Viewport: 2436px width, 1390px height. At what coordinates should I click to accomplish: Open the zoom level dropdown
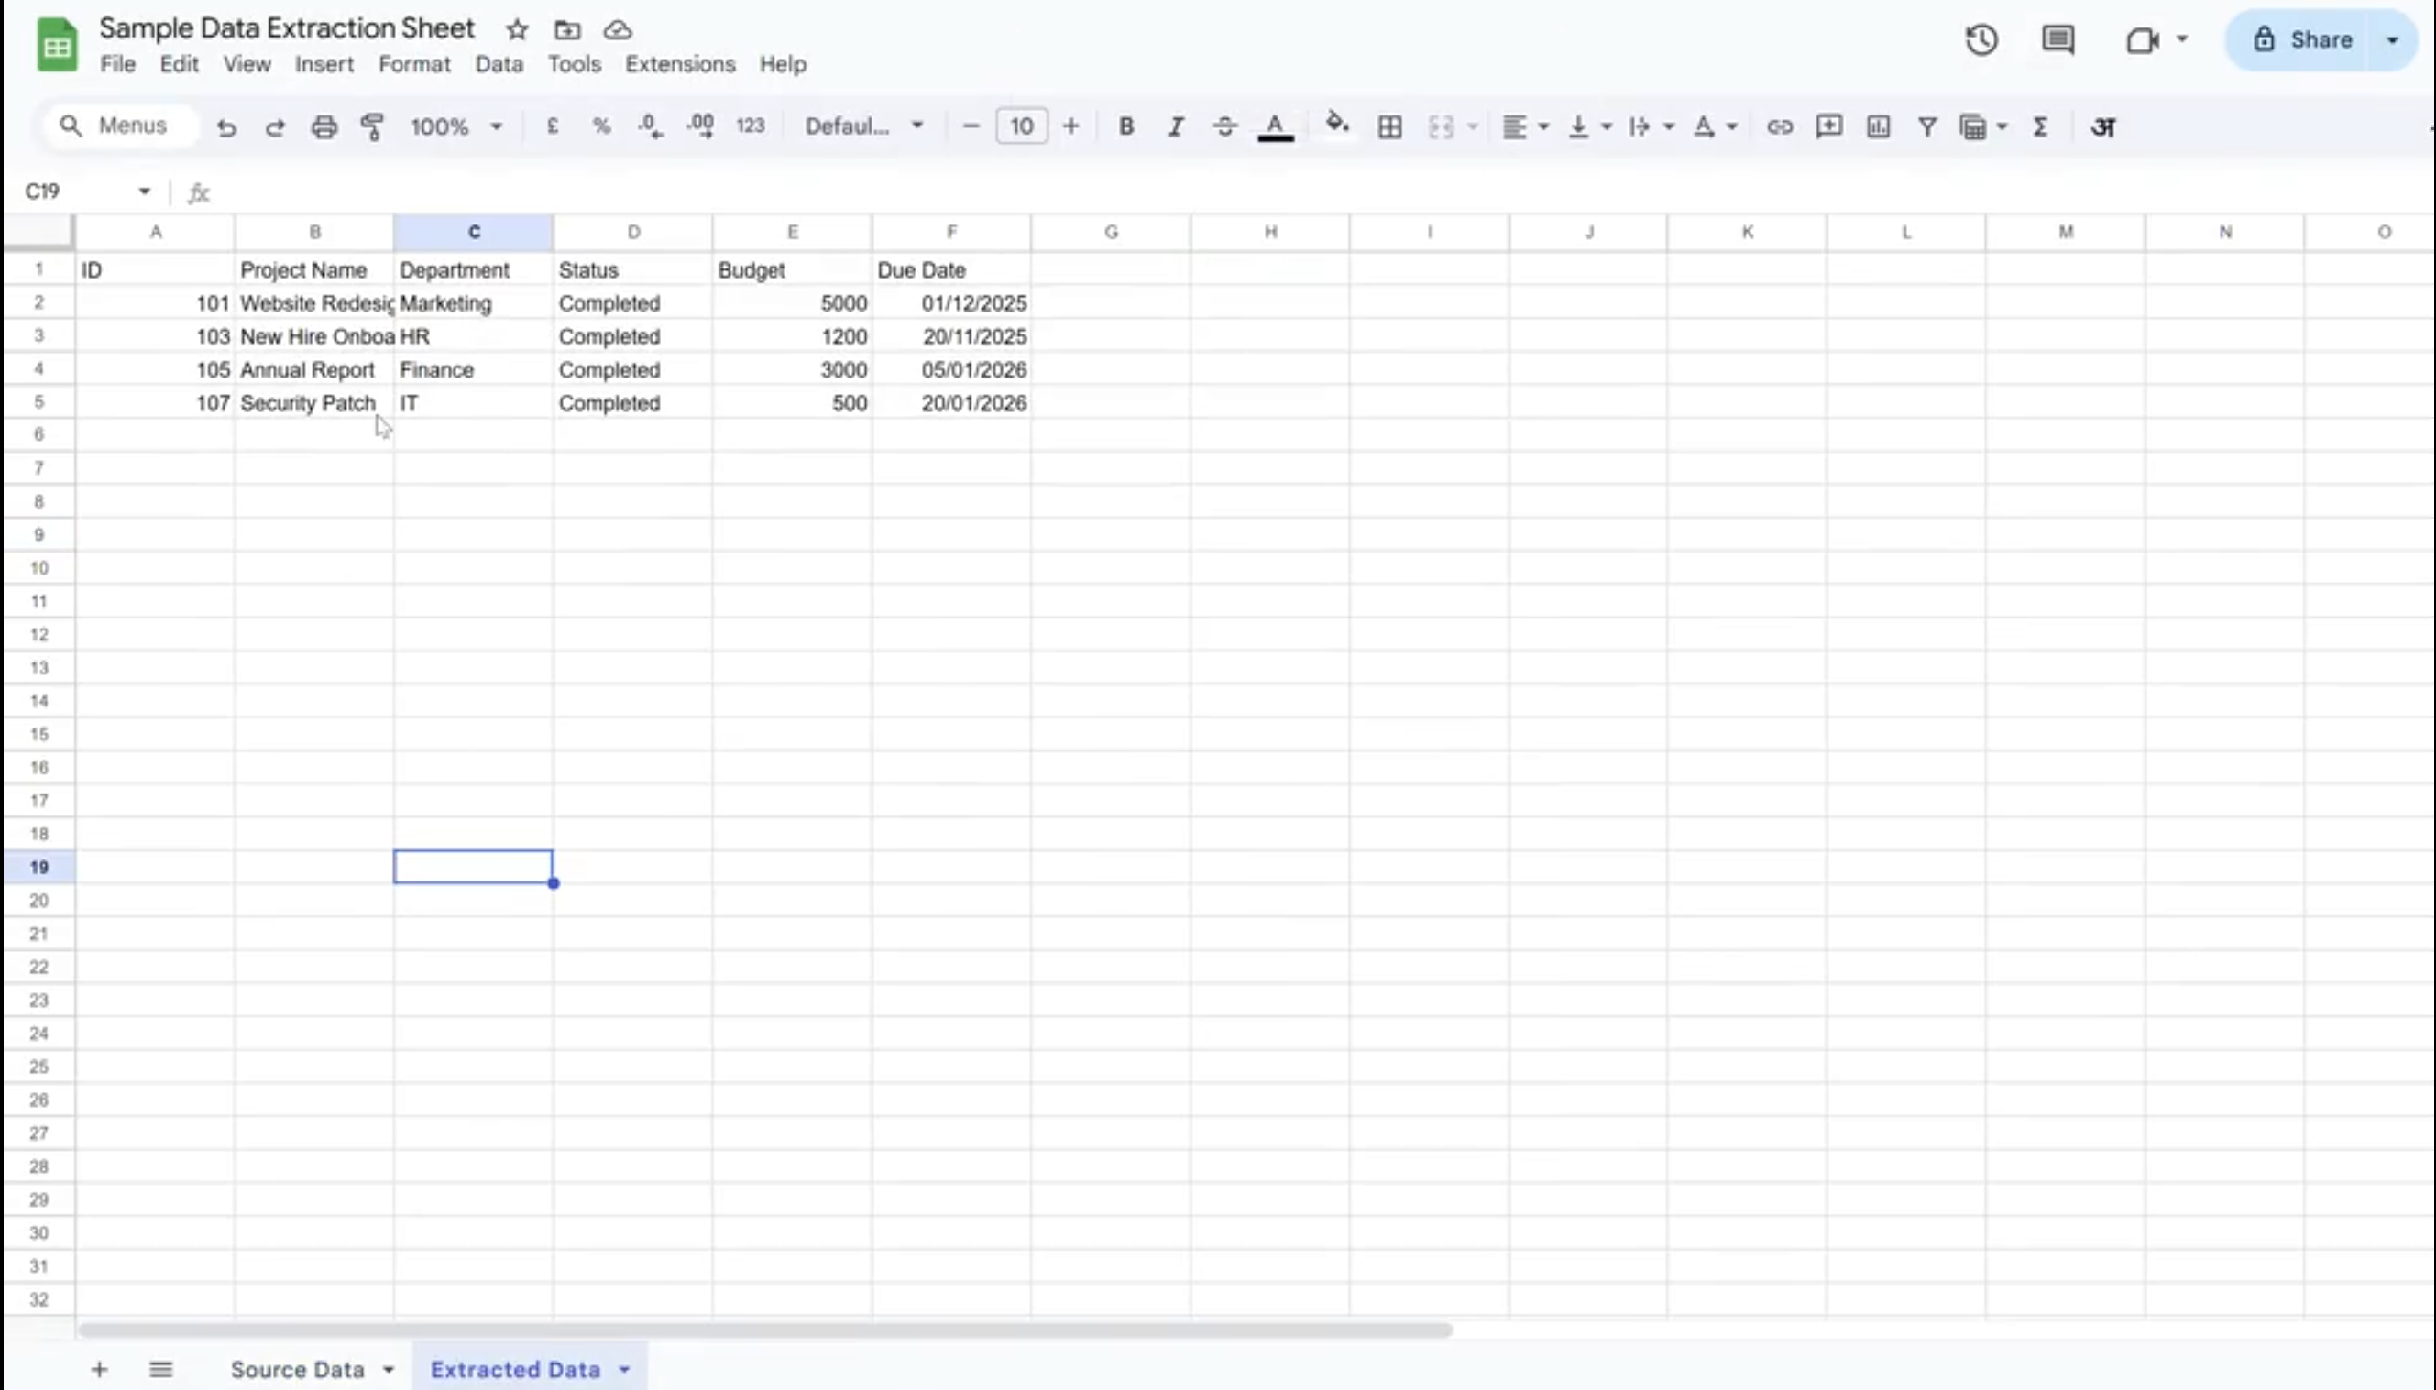455,126
